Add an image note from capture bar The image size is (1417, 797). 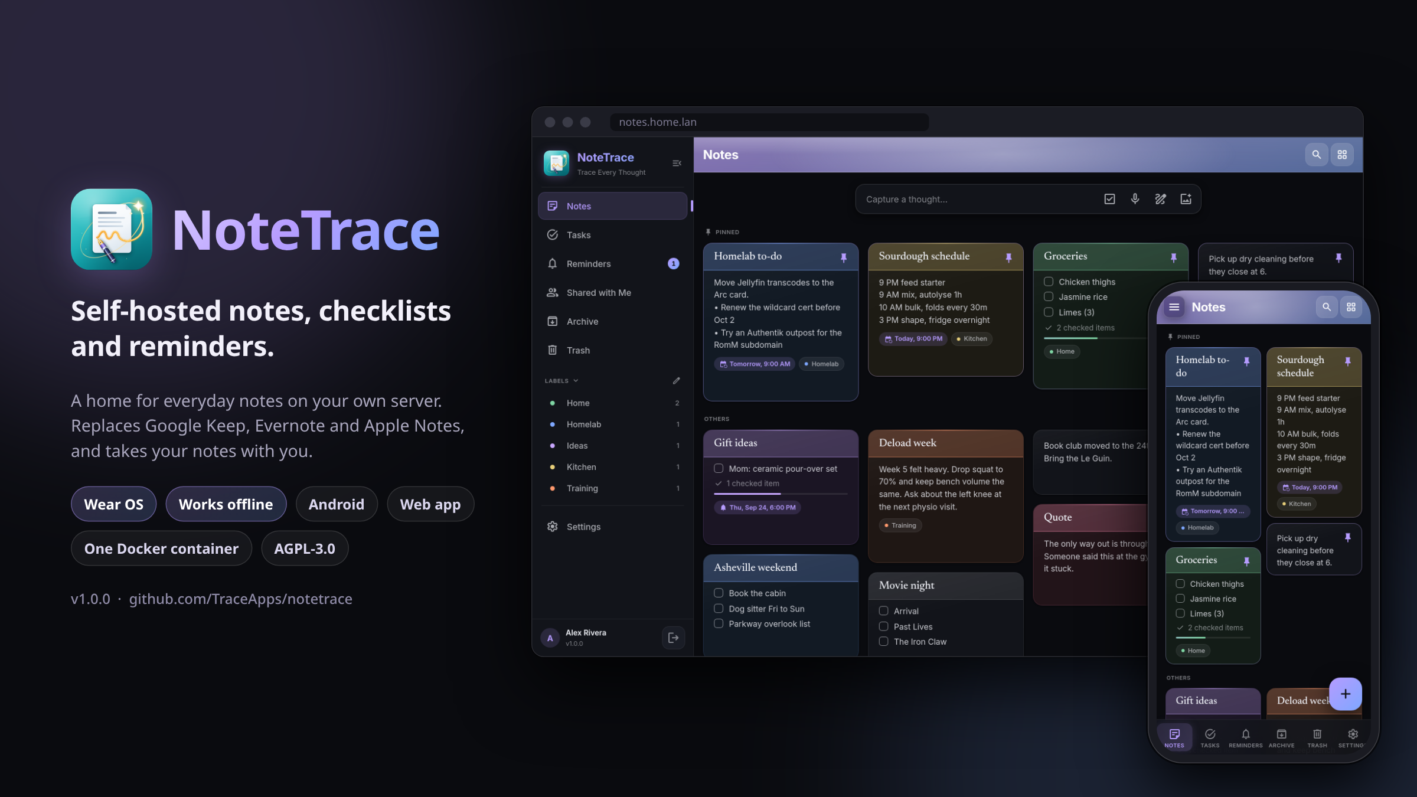(1186, 199)
